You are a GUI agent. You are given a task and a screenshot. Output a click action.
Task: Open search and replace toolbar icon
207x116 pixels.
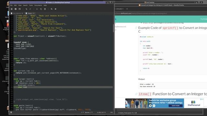point(56,9)
